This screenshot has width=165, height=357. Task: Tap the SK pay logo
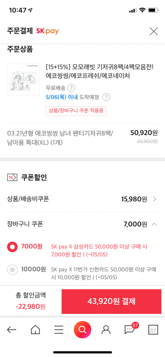47,31
